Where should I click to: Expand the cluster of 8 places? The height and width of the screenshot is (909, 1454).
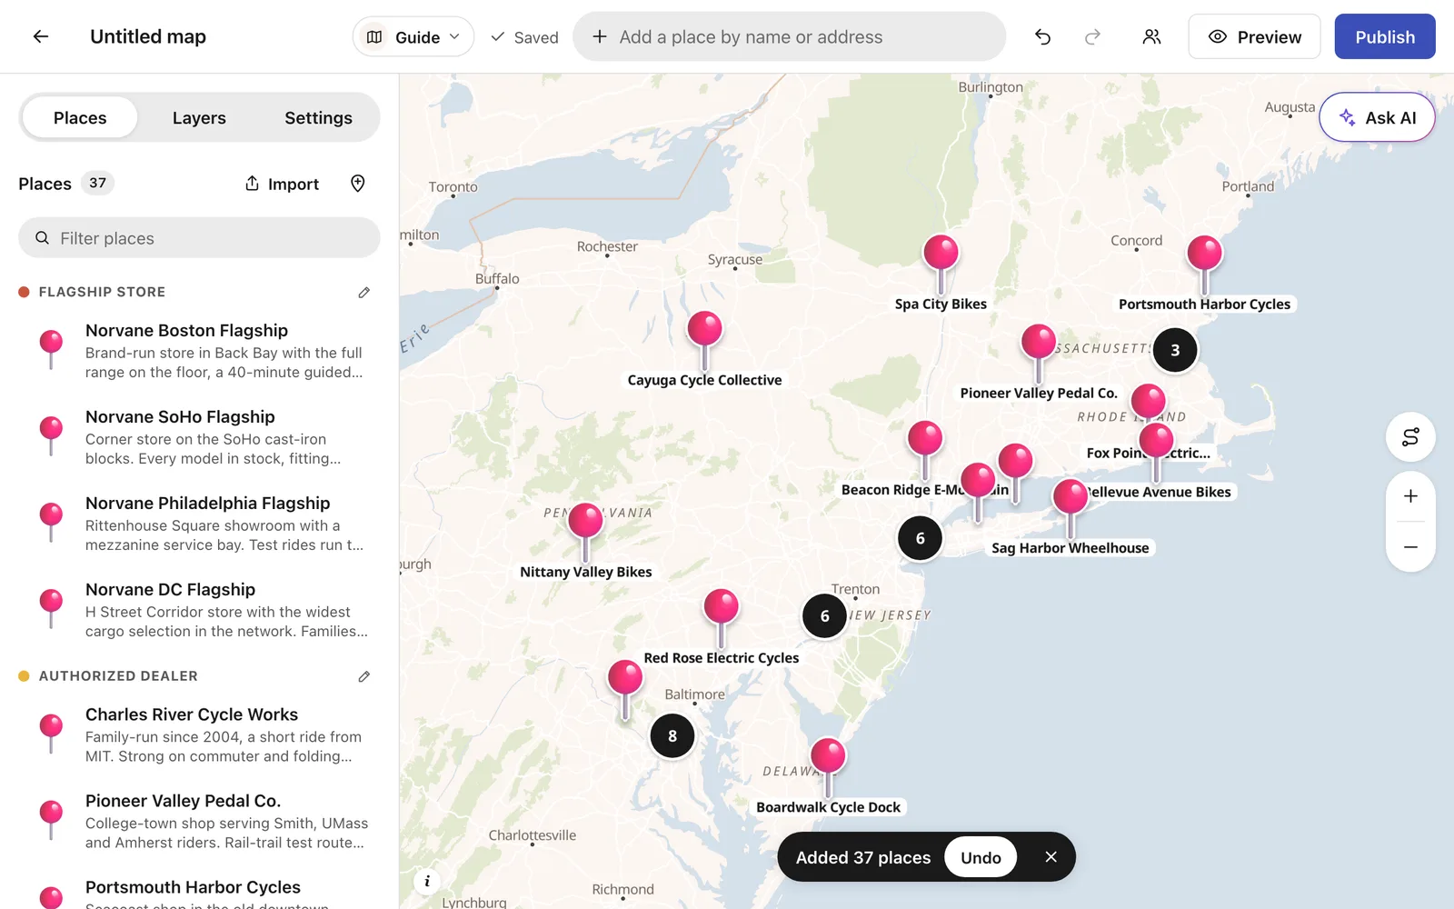(672, 735)
